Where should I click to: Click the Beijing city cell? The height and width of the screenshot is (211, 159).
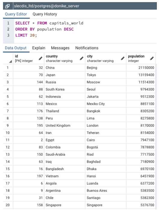click(106, 68)
